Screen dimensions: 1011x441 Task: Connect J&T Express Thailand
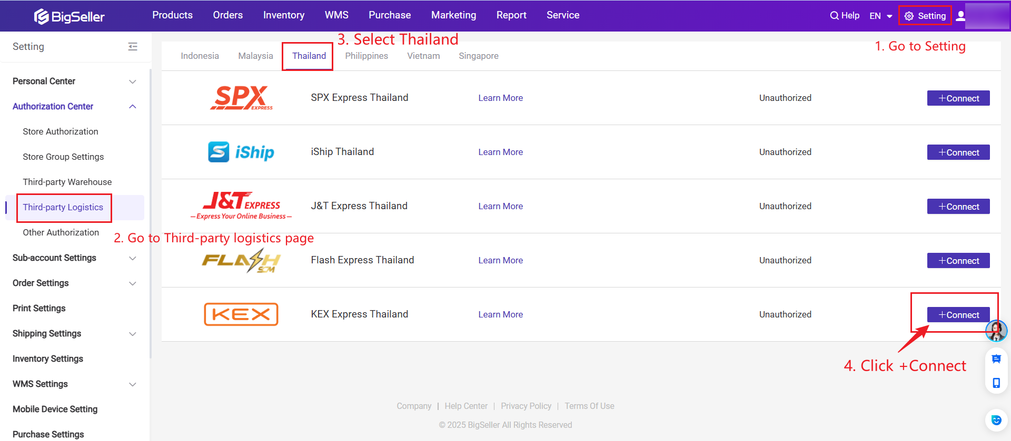(x=958, y=207)
